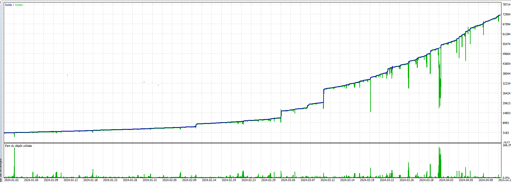Image resolution: width=511 pixels, height=182 pixels.
Task: Click the 2024.02.23 date label
Action: (x=249, y=180)
